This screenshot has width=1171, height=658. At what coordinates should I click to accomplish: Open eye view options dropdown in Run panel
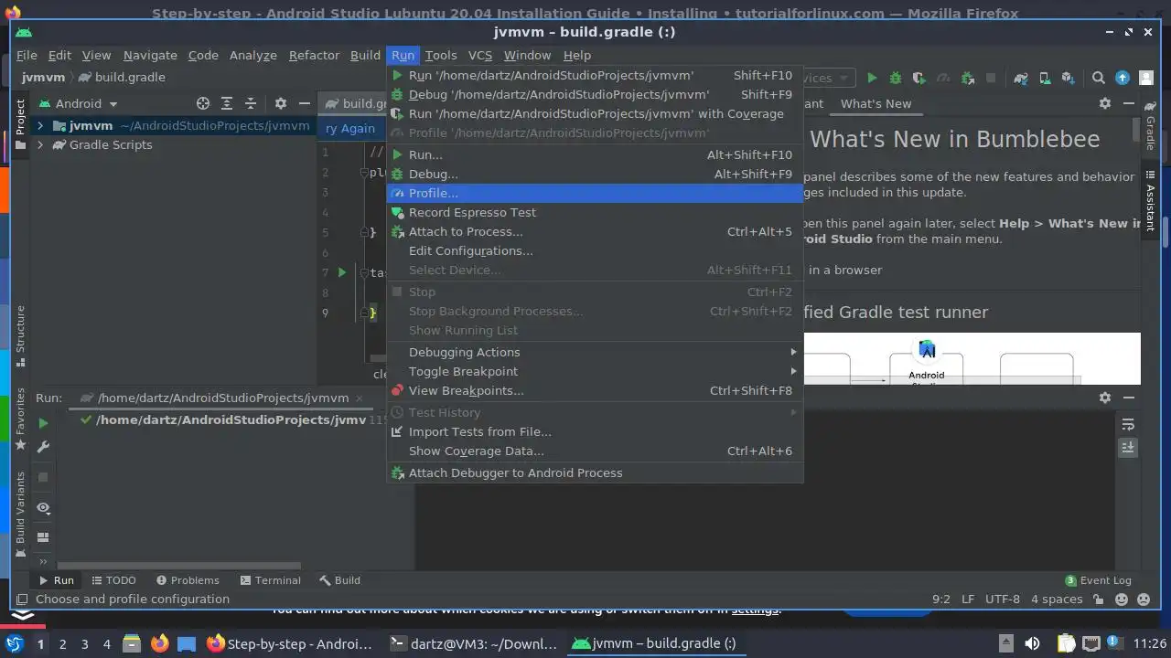pos(43,507)
